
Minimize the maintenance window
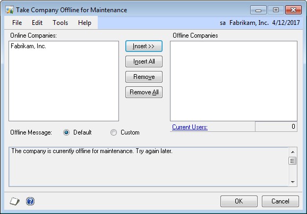pyautogui.click(x=258, y=10)
